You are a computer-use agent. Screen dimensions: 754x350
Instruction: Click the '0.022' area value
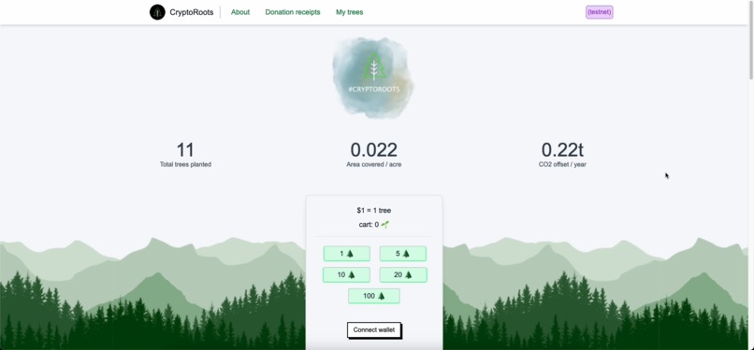pyautogui.click(x=373, y=150)
